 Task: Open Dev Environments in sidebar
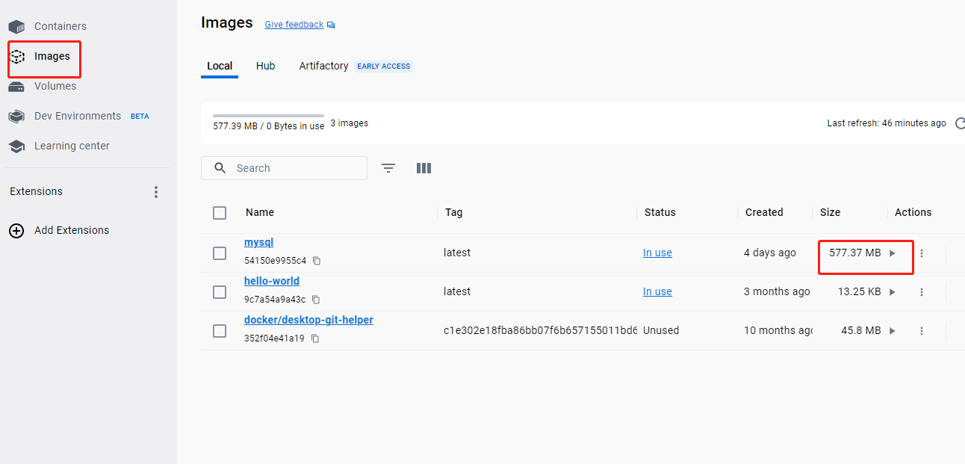[78, 117]
